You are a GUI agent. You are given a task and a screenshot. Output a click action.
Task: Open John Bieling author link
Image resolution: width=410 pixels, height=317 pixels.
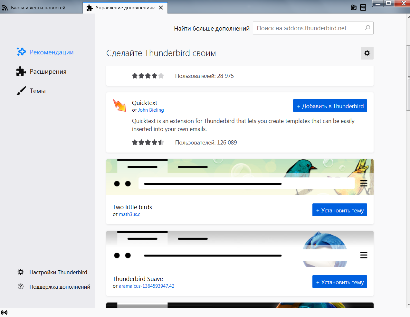(x=151, y=110)
